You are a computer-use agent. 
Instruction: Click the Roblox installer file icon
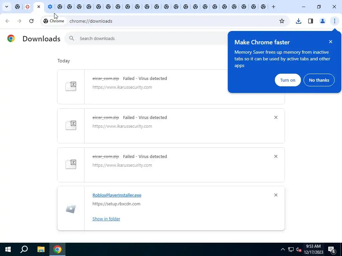tap(71, 209)
